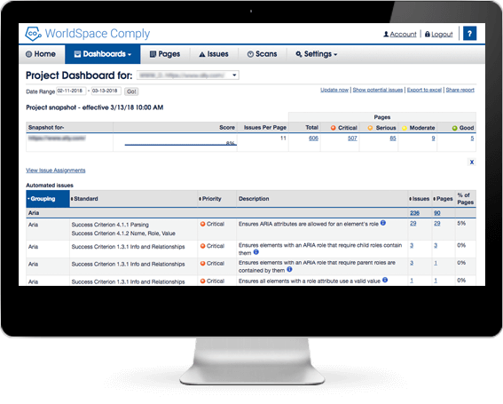Click the Export to excel link
The width and height of the screenshot is (503, 404).
(424, 90)
